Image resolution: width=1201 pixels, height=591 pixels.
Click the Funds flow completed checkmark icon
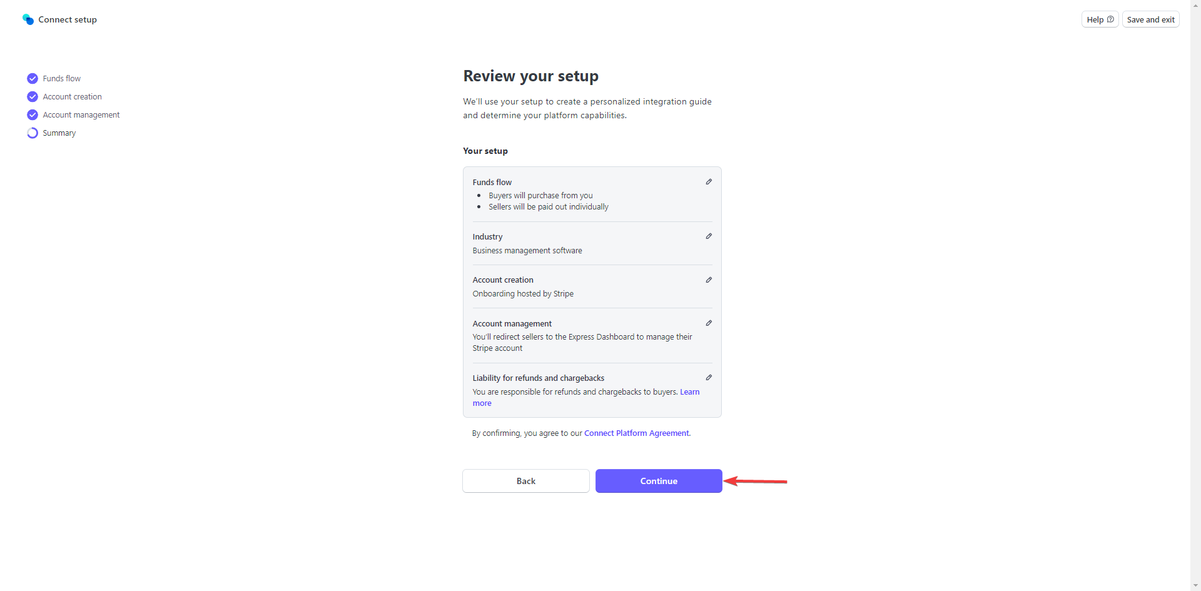pos(33,78)
